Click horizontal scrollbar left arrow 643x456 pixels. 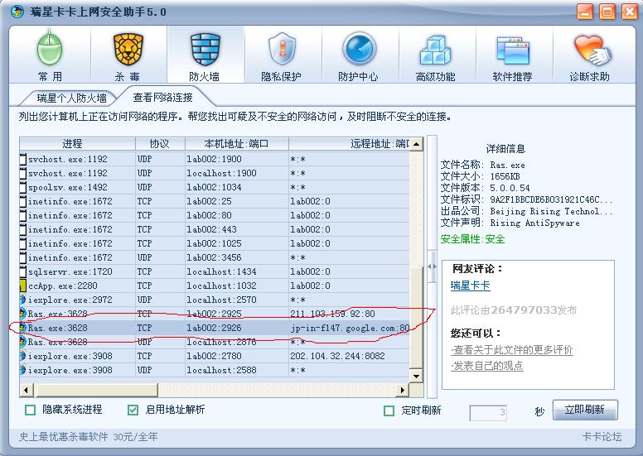27,390
